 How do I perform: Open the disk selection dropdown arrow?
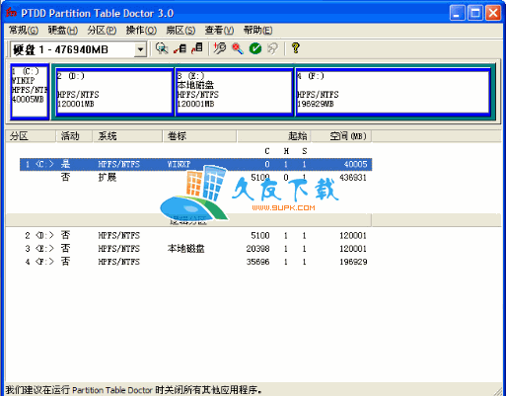pyautogui.click(x=140, y=49)
